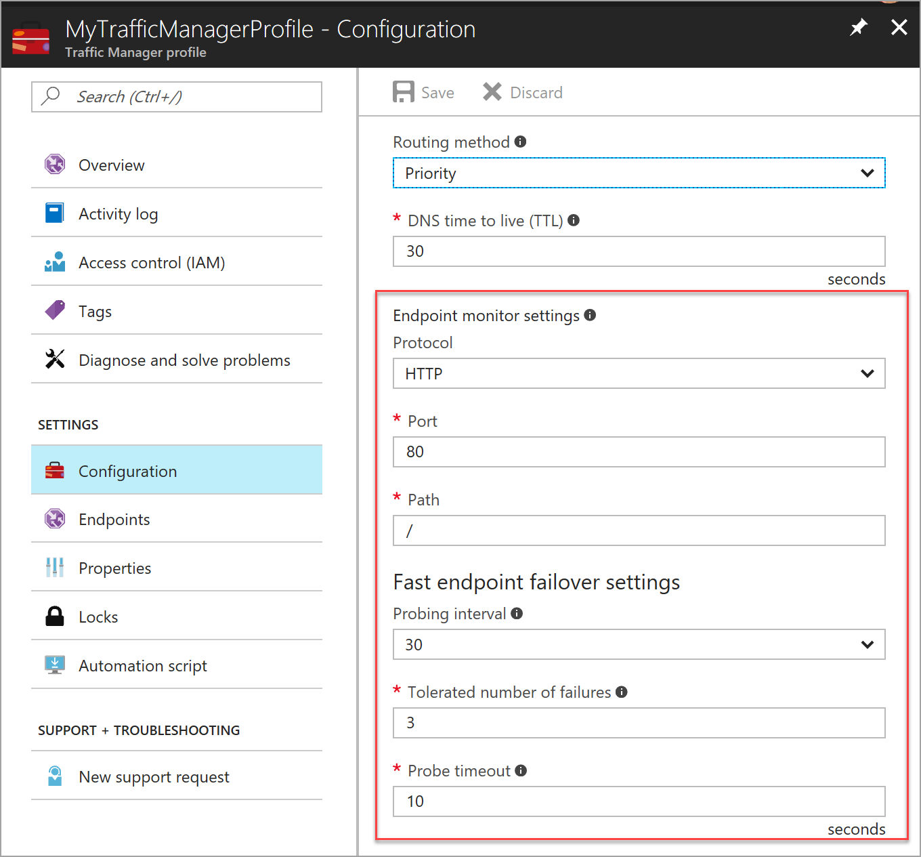
Task: Open New support request
Action: (154, 777)
